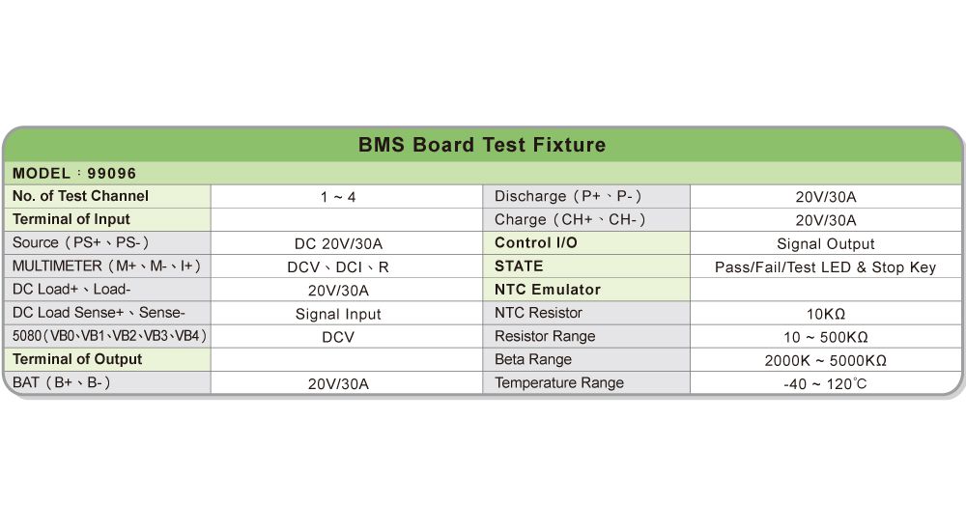
Task: Click the 10KΩ NTC Resistor value
Action: tap(825, 314)
